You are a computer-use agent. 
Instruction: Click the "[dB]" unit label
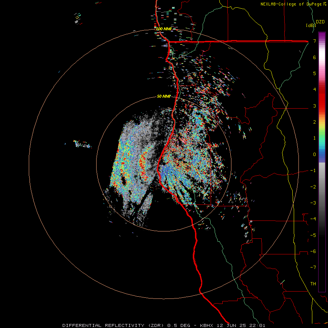point(311,25)
